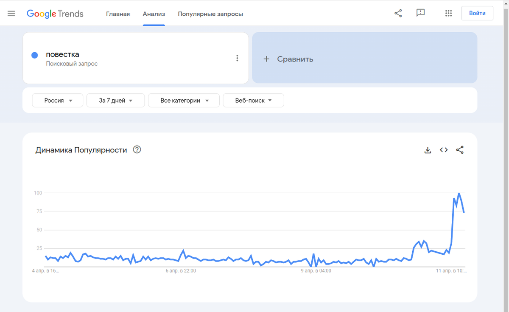Open the send feedback icon
This screenshot has height=312, width=509.
pos(420,13)
